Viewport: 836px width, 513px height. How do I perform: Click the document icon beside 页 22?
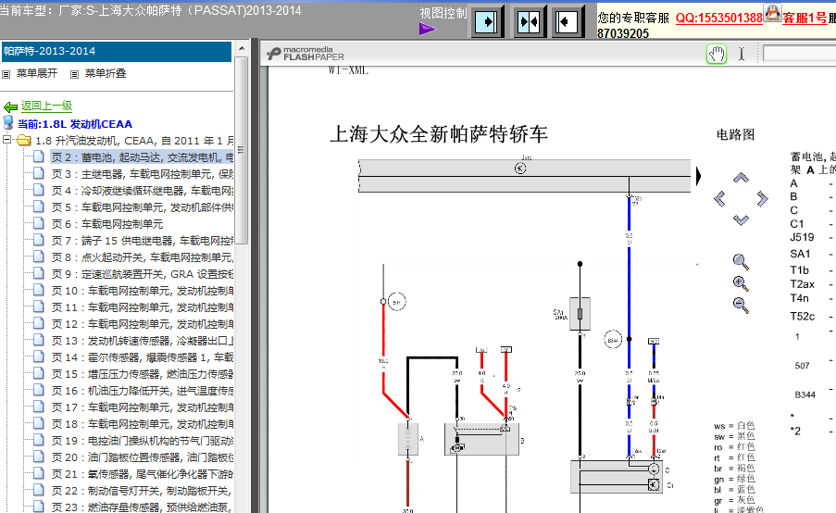38,490
